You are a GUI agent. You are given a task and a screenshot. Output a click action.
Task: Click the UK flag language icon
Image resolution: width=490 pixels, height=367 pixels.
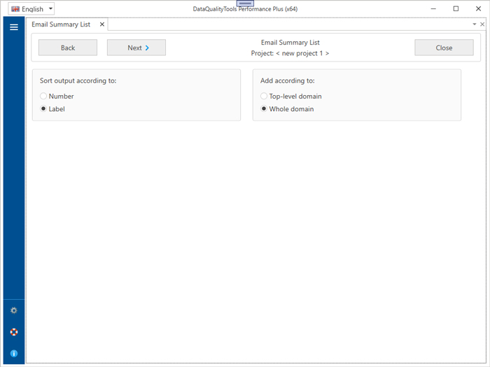click(x=15, y=9)
